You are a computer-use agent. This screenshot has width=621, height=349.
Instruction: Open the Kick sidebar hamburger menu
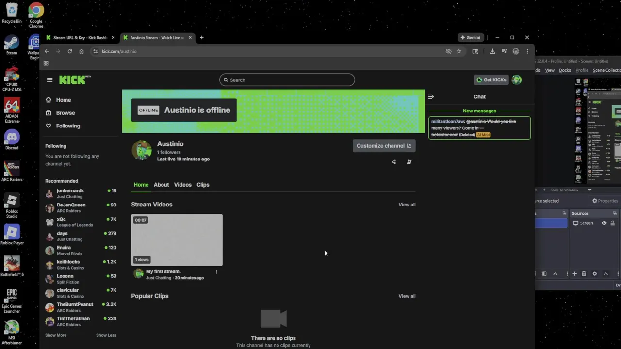pos(49,80)
